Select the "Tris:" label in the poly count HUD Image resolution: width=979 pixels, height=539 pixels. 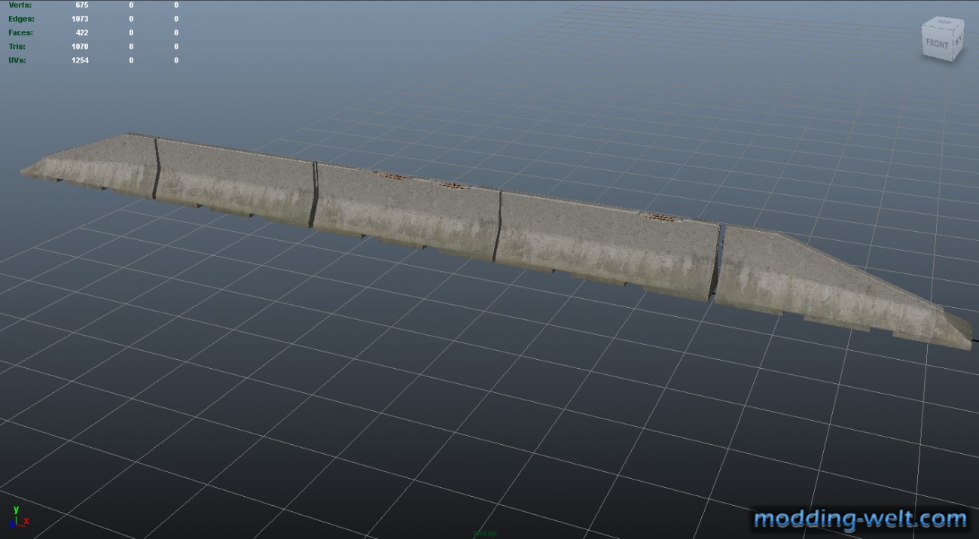coord(17,47)
